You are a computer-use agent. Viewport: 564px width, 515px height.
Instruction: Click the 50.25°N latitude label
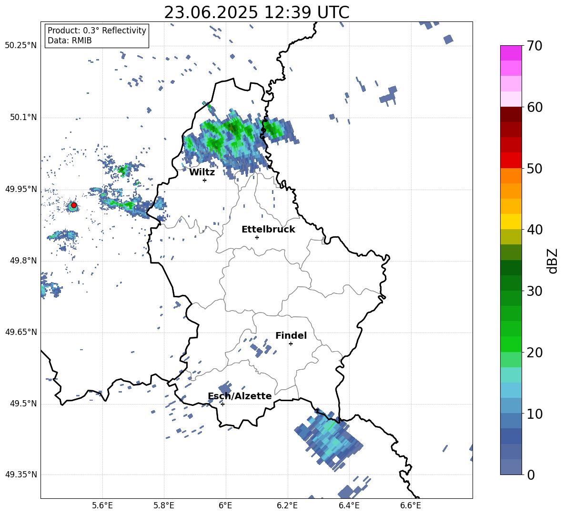tap(21, 46)
